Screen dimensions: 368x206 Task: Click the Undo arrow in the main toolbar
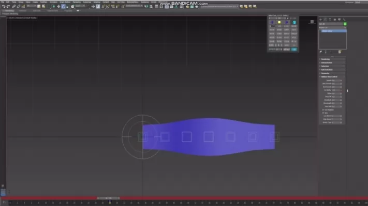(x=4, y=7)
